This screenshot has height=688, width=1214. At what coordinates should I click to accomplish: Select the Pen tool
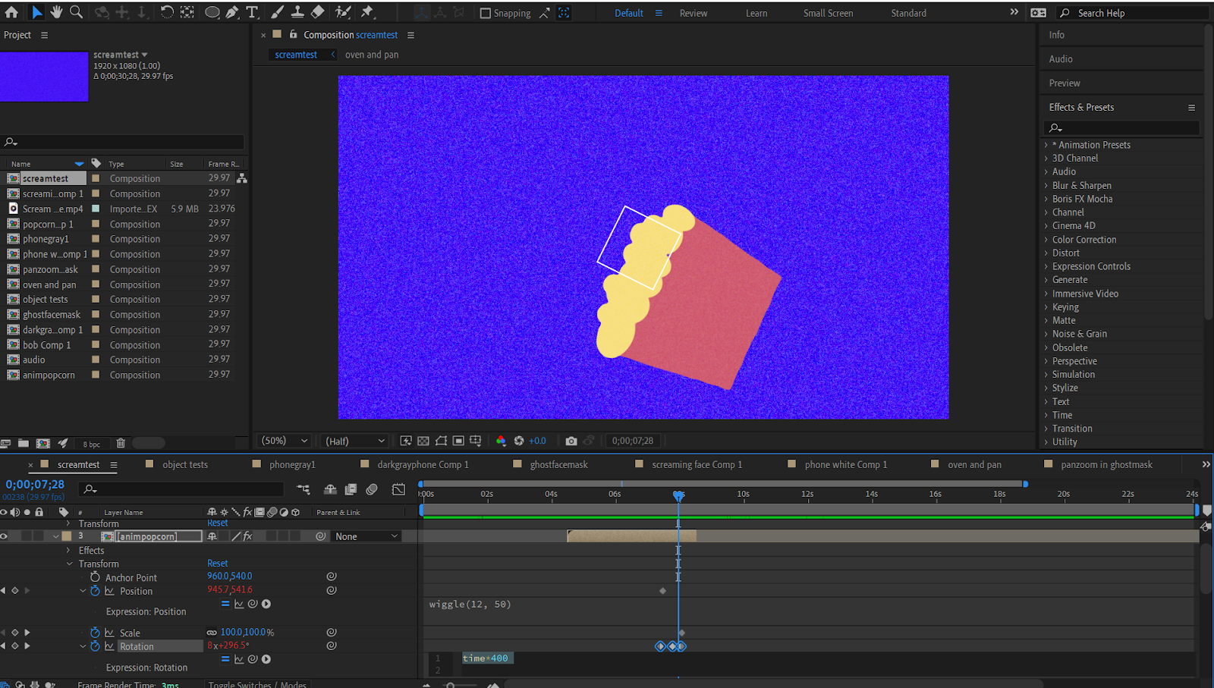pyautogui.click(x=232, y=12)
